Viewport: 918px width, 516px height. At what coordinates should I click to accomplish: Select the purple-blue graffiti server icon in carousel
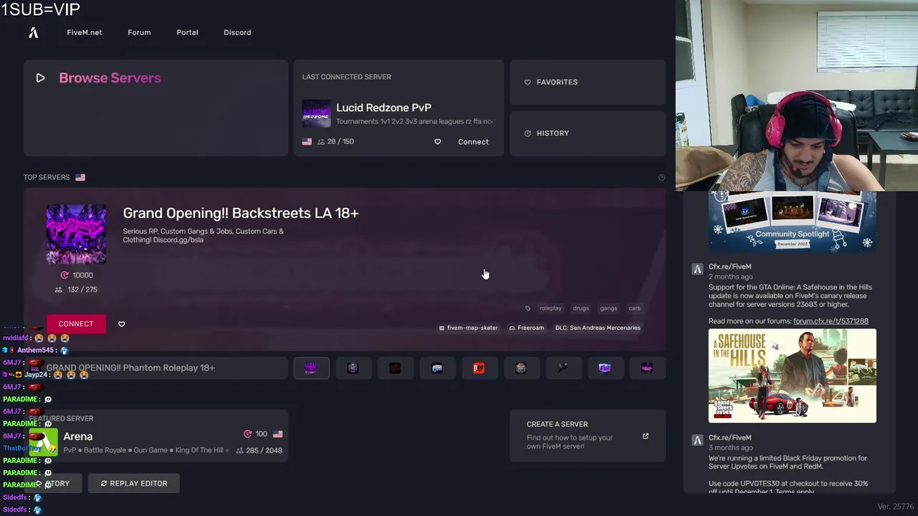[x=605, y=368]
